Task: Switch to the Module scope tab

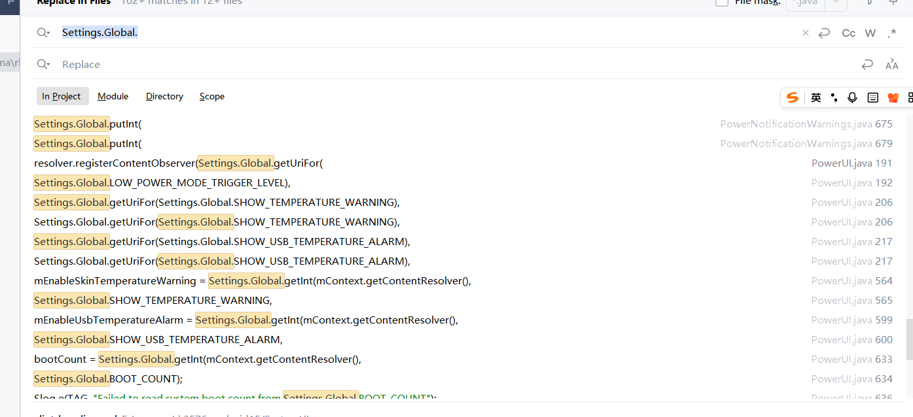Action: [x=113, y=96]
